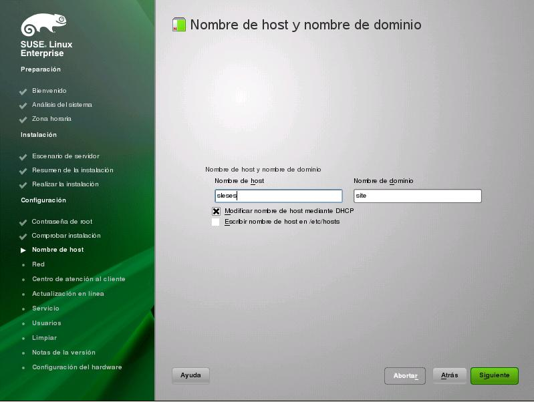This screenshot has width=534, height=402.
Task: Select Actualización en línea step
Action: pyautogui.click(x=68, y=293)
